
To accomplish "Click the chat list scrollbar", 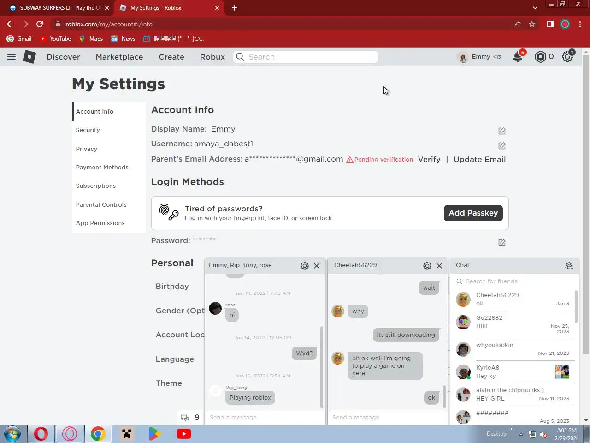I will click(x=576, y=307).
